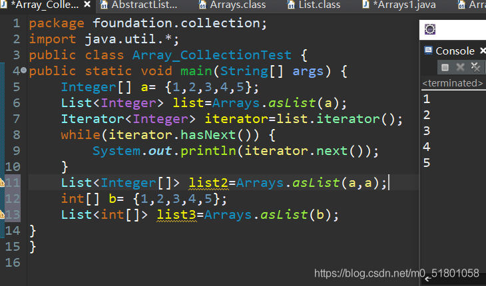This screenshot has width=486, height=286.
Task: Click class name 'Array_CollectionTest' on line 3
Action: click(212, 55)
